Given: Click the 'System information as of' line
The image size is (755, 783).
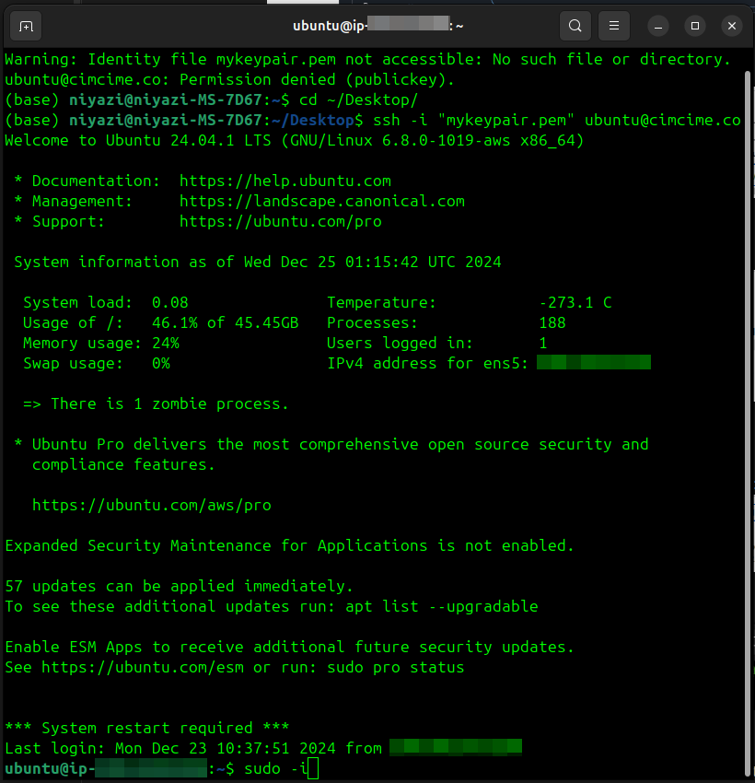Looking at the screenshot, I should click(258, 262).
